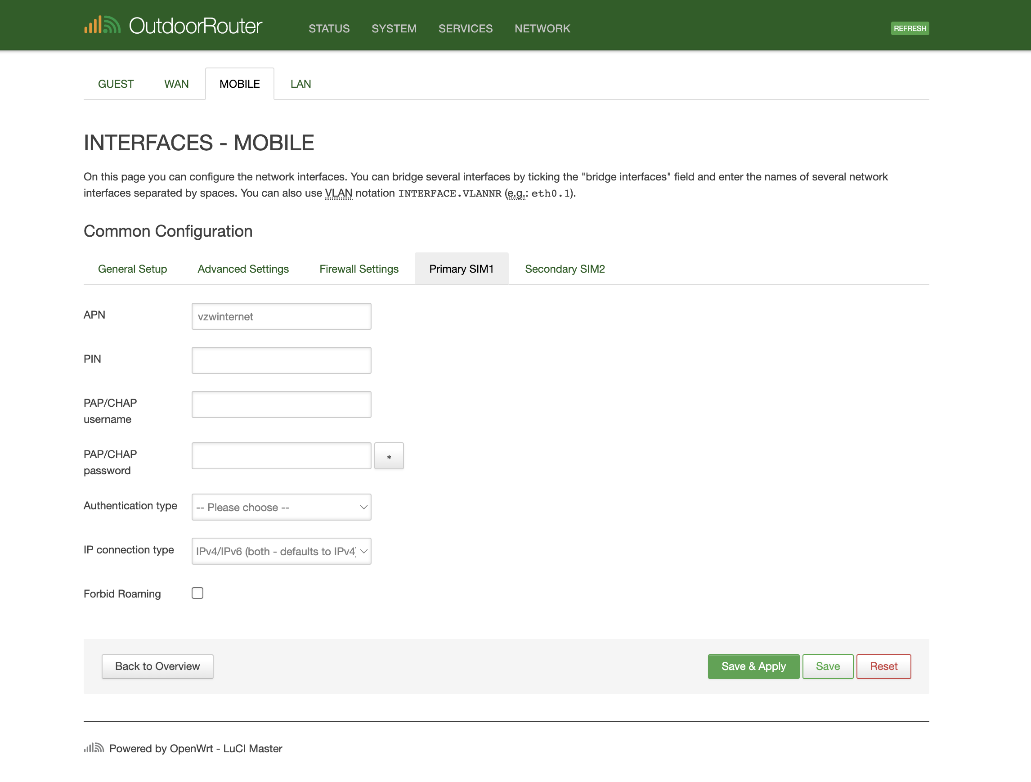Screen dimensions: 1031x782
Task: Open the STATUS menu
Action: pyautogui.click(x=329, y=28)
